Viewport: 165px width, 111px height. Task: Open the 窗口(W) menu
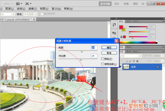[x=56, y=9]
